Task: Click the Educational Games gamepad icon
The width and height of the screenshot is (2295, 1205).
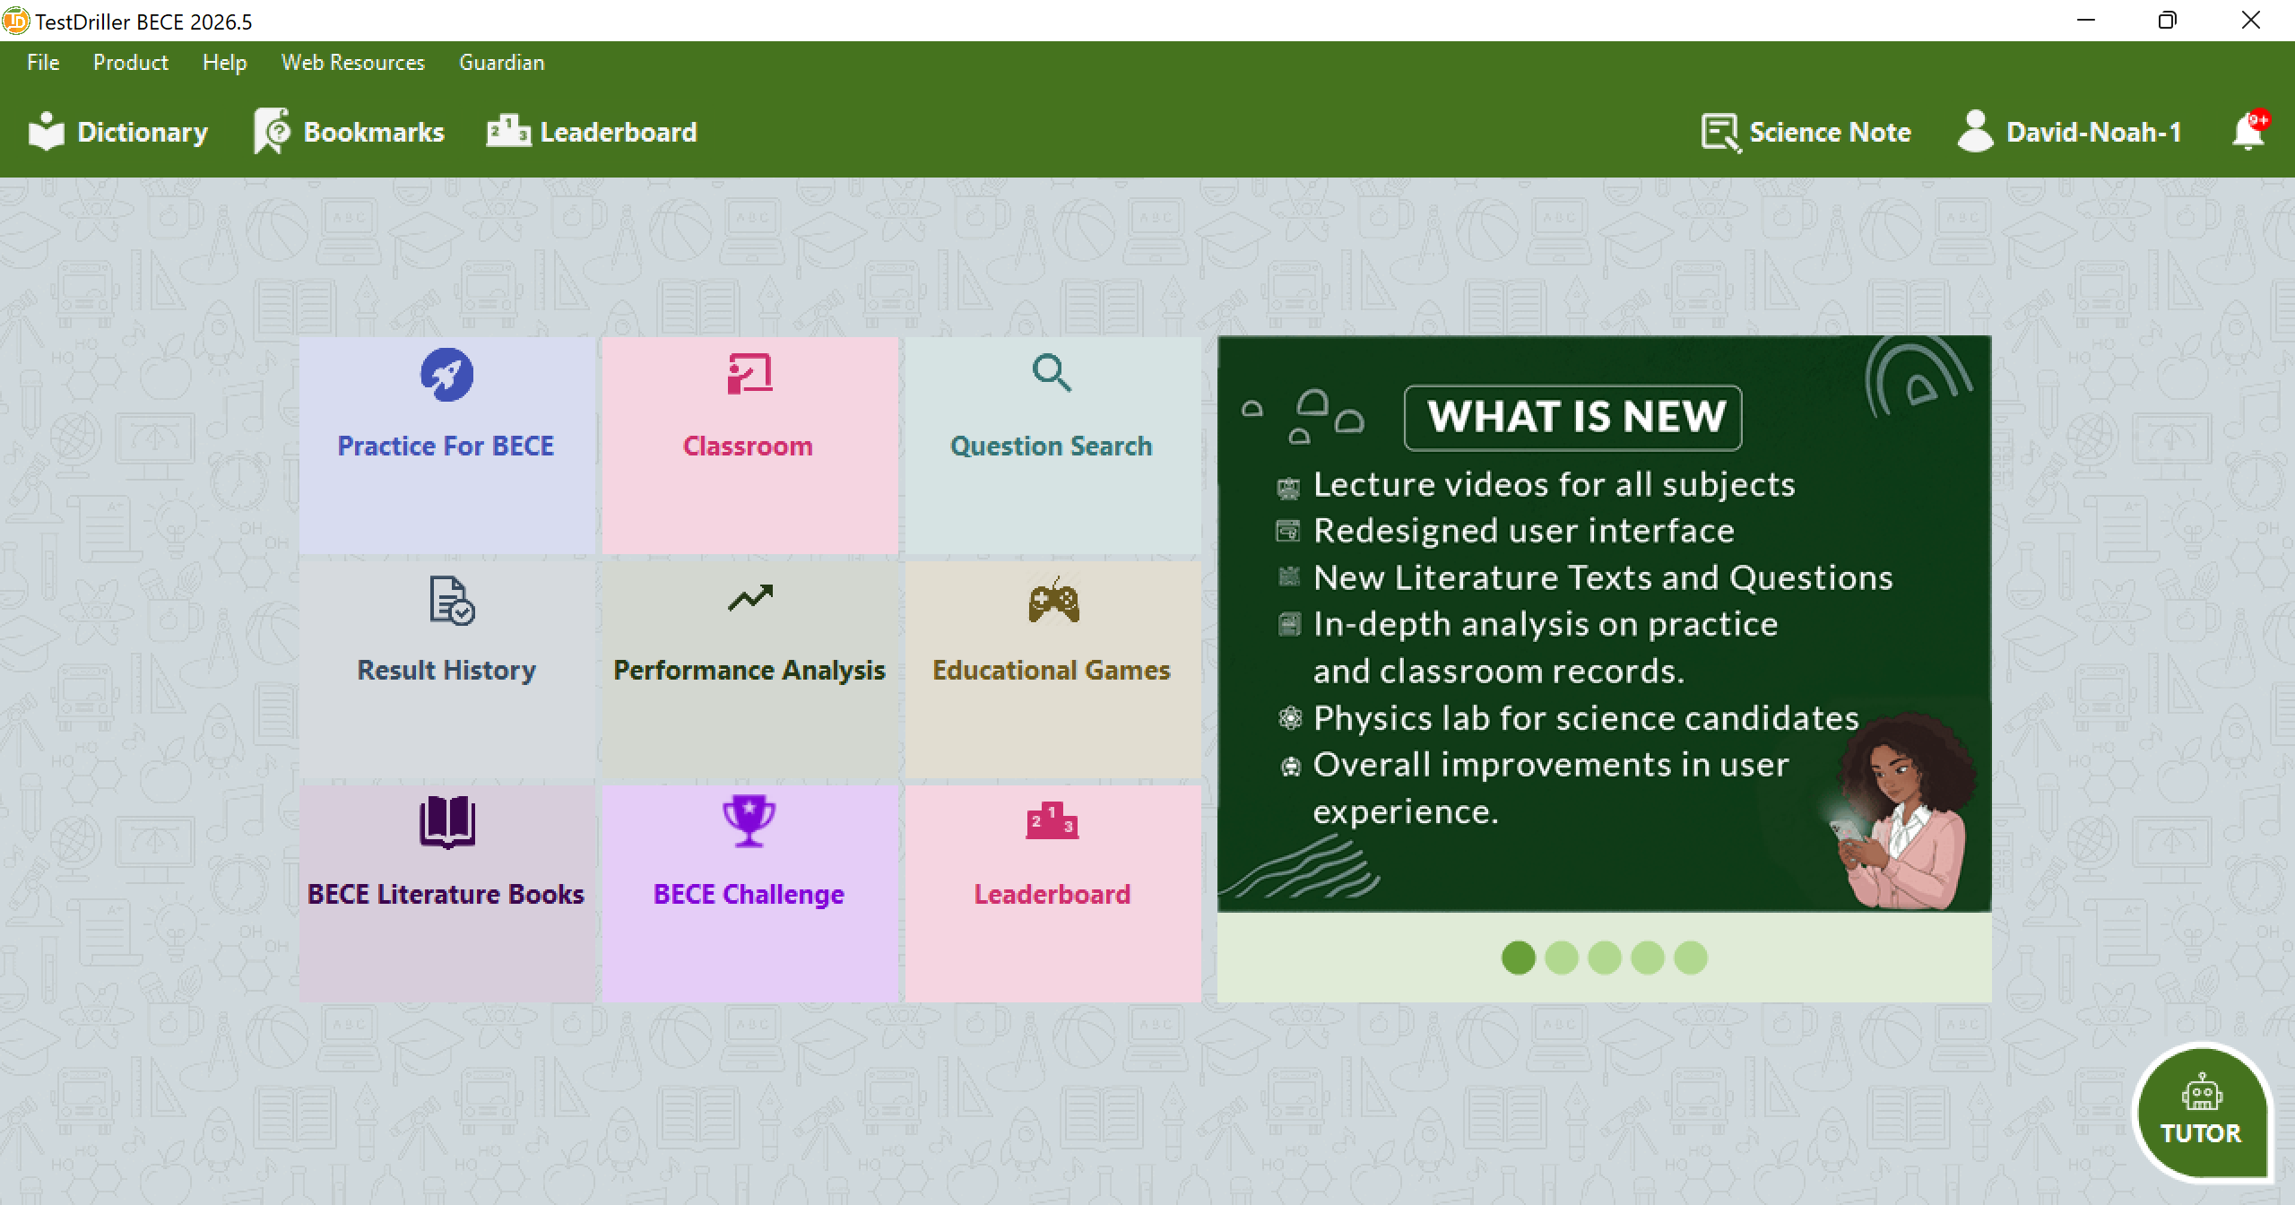Action: [x=1053, y=600]
